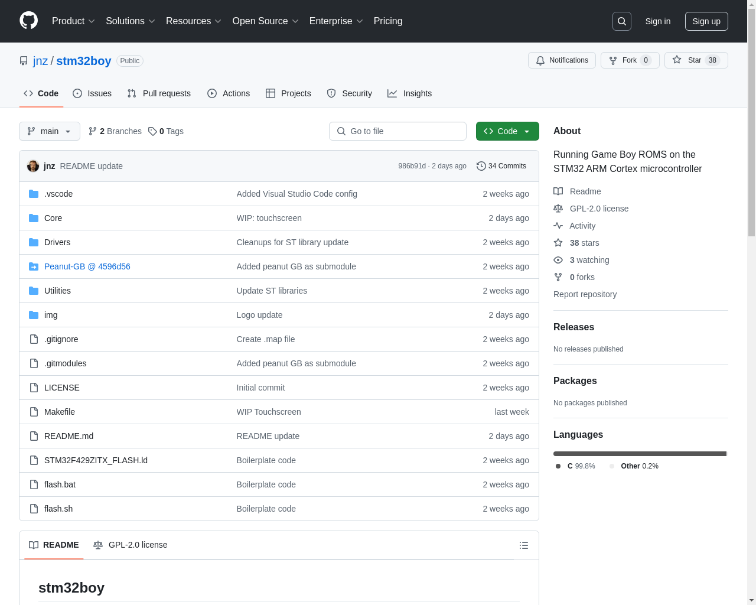Open the Pricing link
This screenshot has height=605, width=756.
388,21
